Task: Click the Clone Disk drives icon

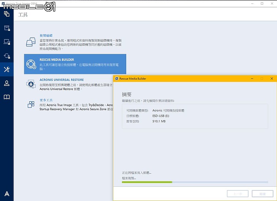Action: click(31, 42)
